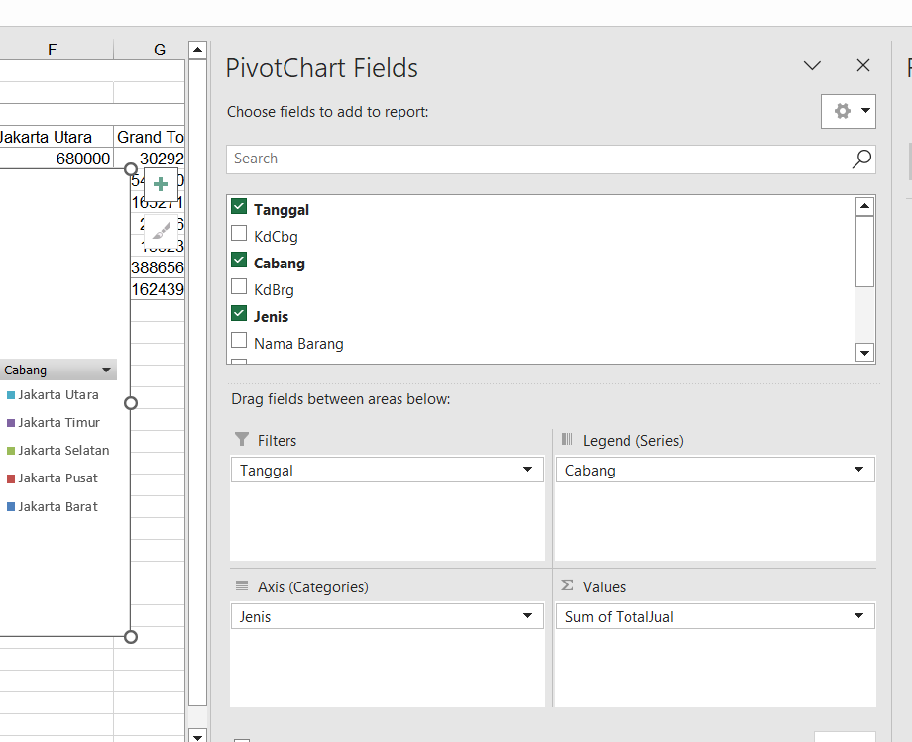Select column G header
912x742 pixels.
(x=159, y=50)
